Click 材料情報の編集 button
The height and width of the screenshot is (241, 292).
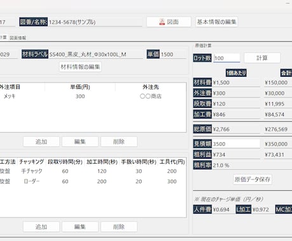80,67
